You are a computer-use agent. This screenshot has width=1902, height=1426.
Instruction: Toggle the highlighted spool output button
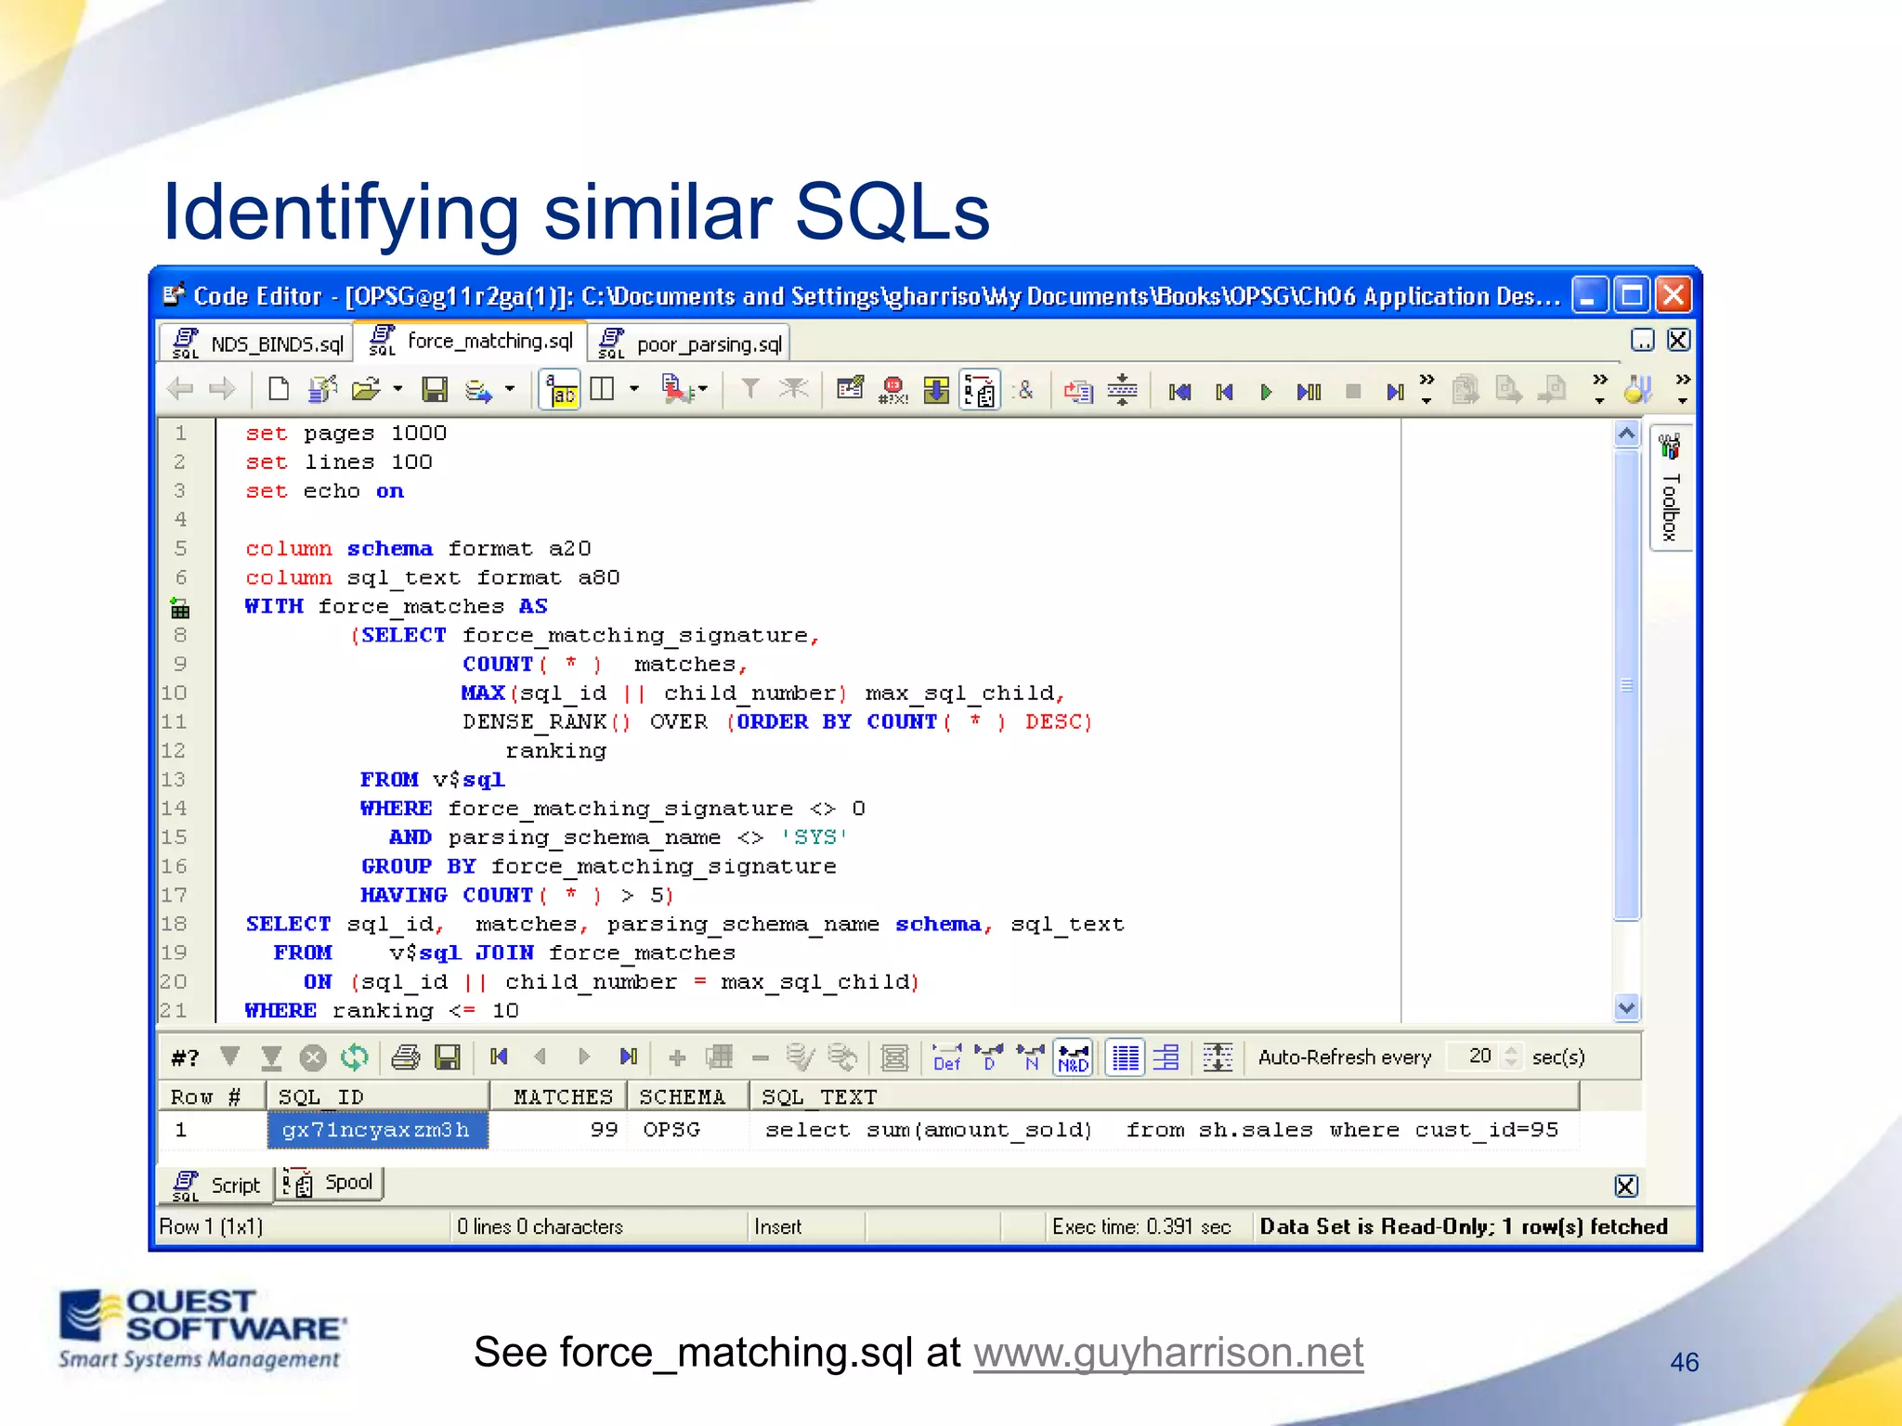980,390
